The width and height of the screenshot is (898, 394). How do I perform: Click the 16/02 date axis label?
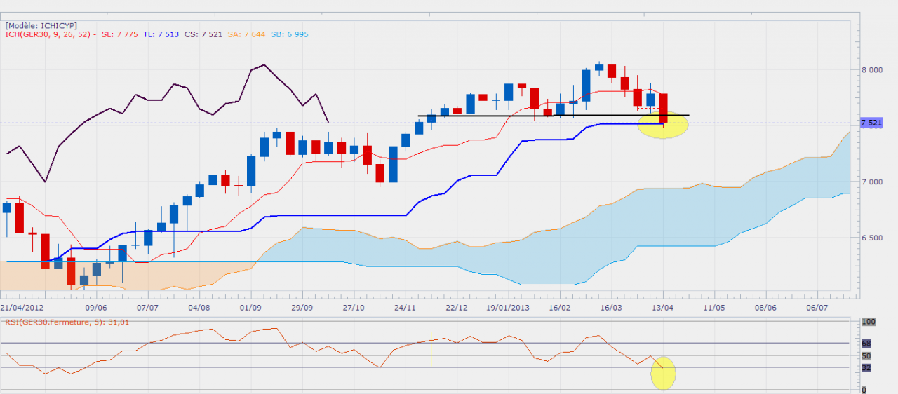click(x=559, y=307)
